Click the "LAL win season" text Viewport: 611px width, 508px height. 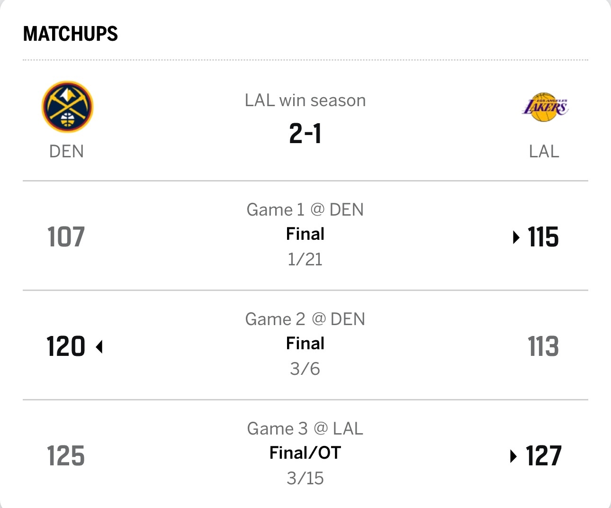click(305, 100)
